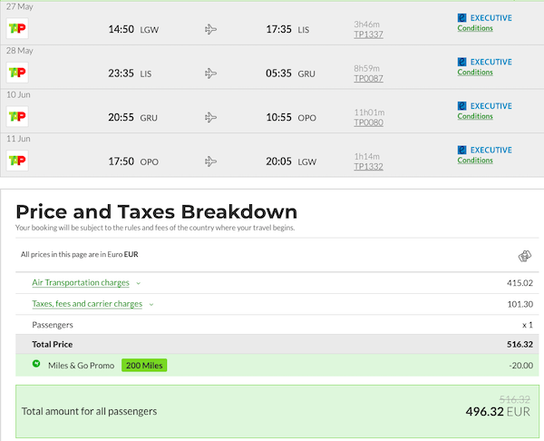Image resolution: width=544 pixels, height=441 pixels.
Task: Click Executive class icon for flight TP1337
Action: click(461, 18)
